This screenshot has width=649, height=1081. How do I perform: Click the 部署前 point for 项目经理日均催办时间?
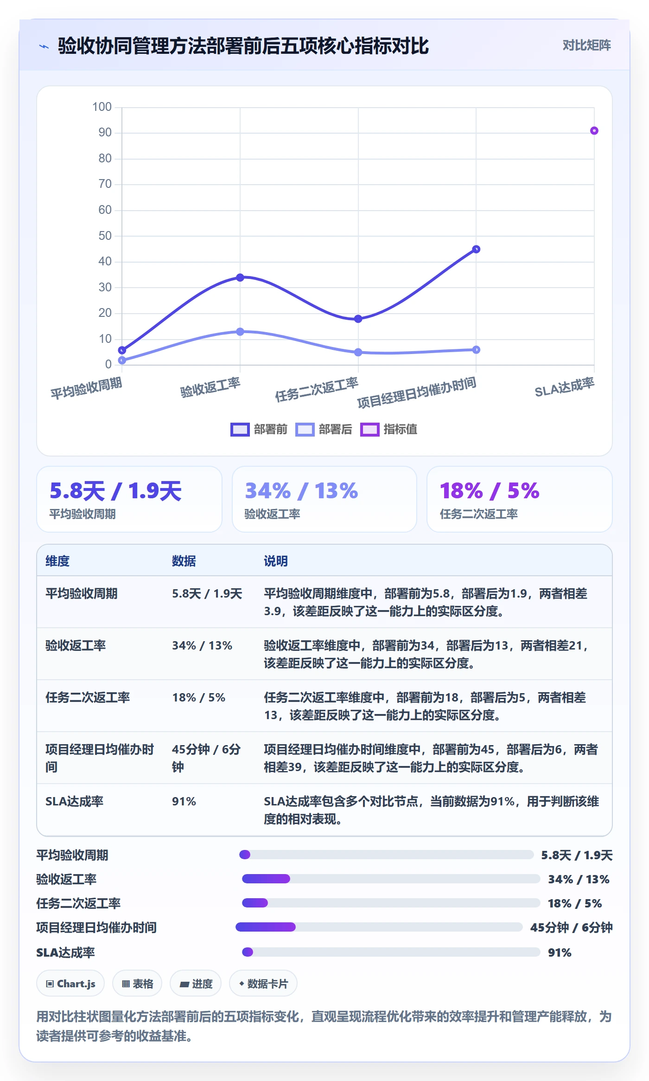point(476,249)
